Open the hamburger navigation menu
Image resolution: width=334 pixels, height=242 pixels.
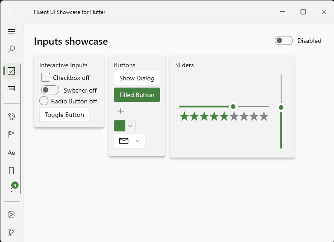(x=11, y=31)
